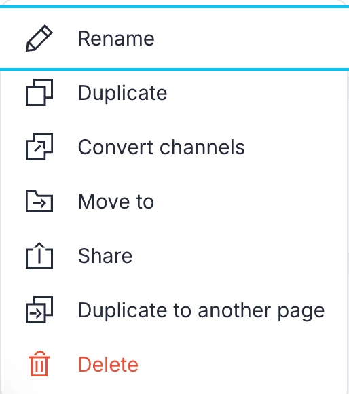The image size is (349, 394).
Task: Select the Duplicate text label
Action: (122, 93)
